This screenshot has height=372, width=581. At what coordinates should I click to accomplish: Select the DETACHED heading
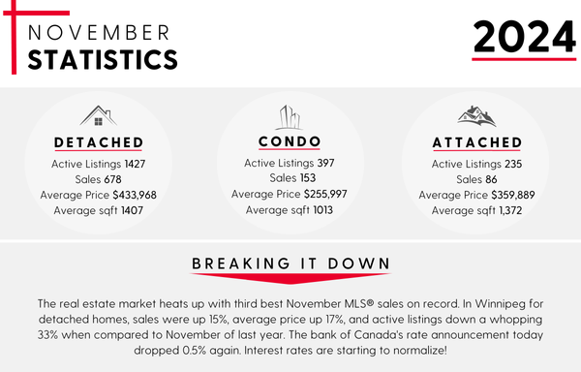tap(99, 142)
